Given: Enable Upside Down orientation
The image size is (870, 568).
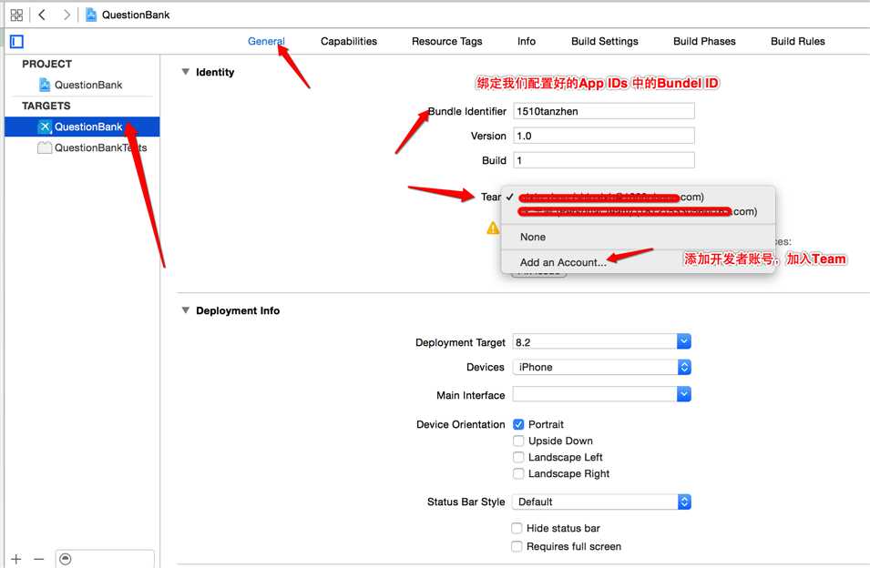Looking at the screenshot, I should point(518,441).
